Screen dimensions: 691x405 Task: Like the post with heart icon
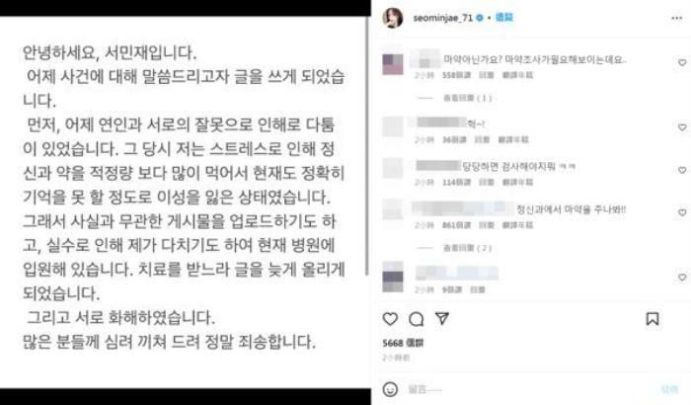[x=390, y=318]
